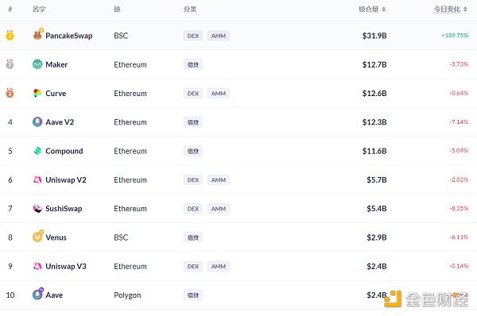Sort by today's change column arrow
477x316 pixels.
[x=465, y=10]
